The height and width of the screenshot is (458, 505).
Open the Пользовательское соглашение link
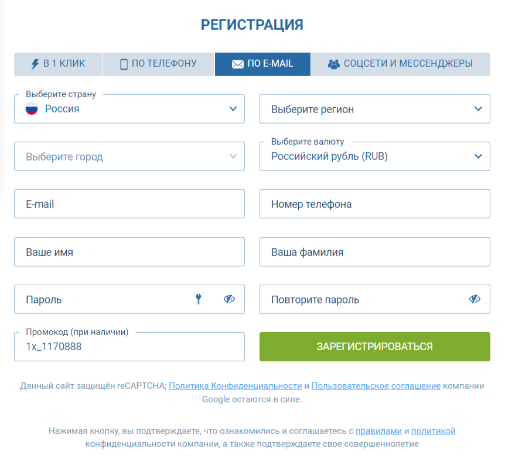coord(376,386)
